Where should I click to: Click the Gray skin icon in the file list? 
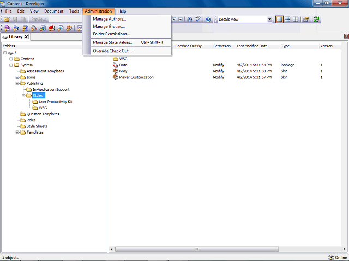click(x=115, y=71)
